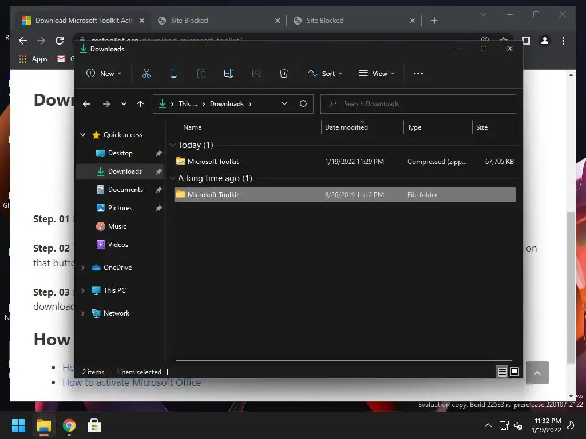Sort by the Size column header
The height and width of the screenshot is (439, 586).
pos(495,127)
